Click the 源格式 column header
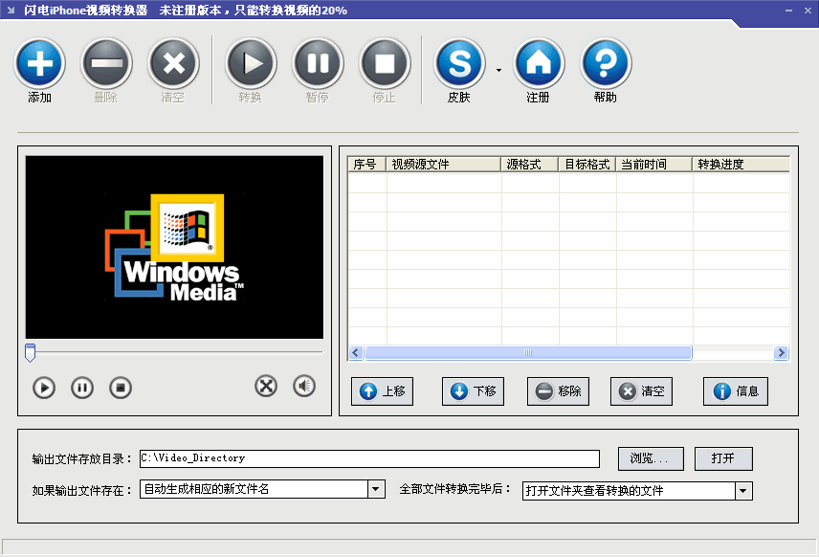The height and width of the screenshot is (557, 819). pos(530,165)
